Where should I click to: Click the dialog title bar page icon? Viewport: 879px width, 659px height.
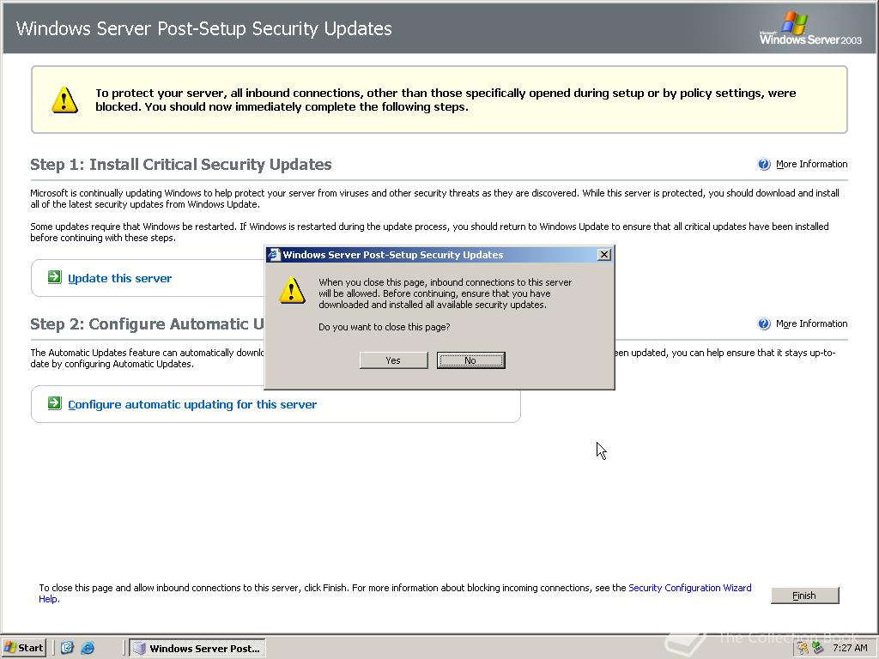pos(274,255)
